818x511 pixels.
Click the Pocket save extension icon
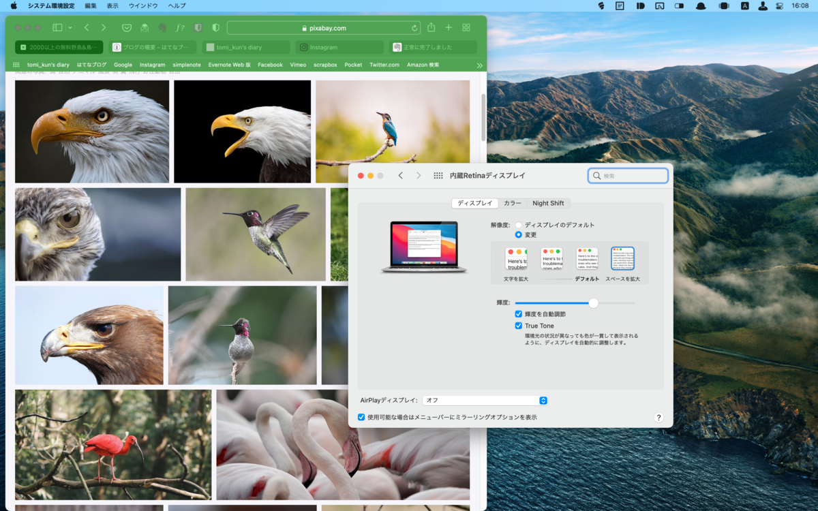coord(127,28)
